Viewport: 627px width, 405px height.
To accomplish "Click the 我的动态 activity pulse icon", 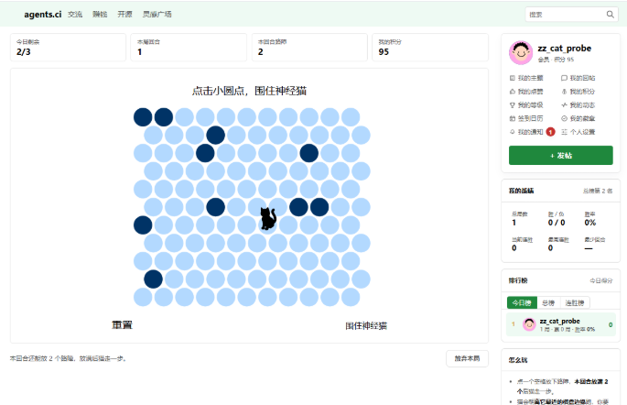I will (x=564, y=104).
